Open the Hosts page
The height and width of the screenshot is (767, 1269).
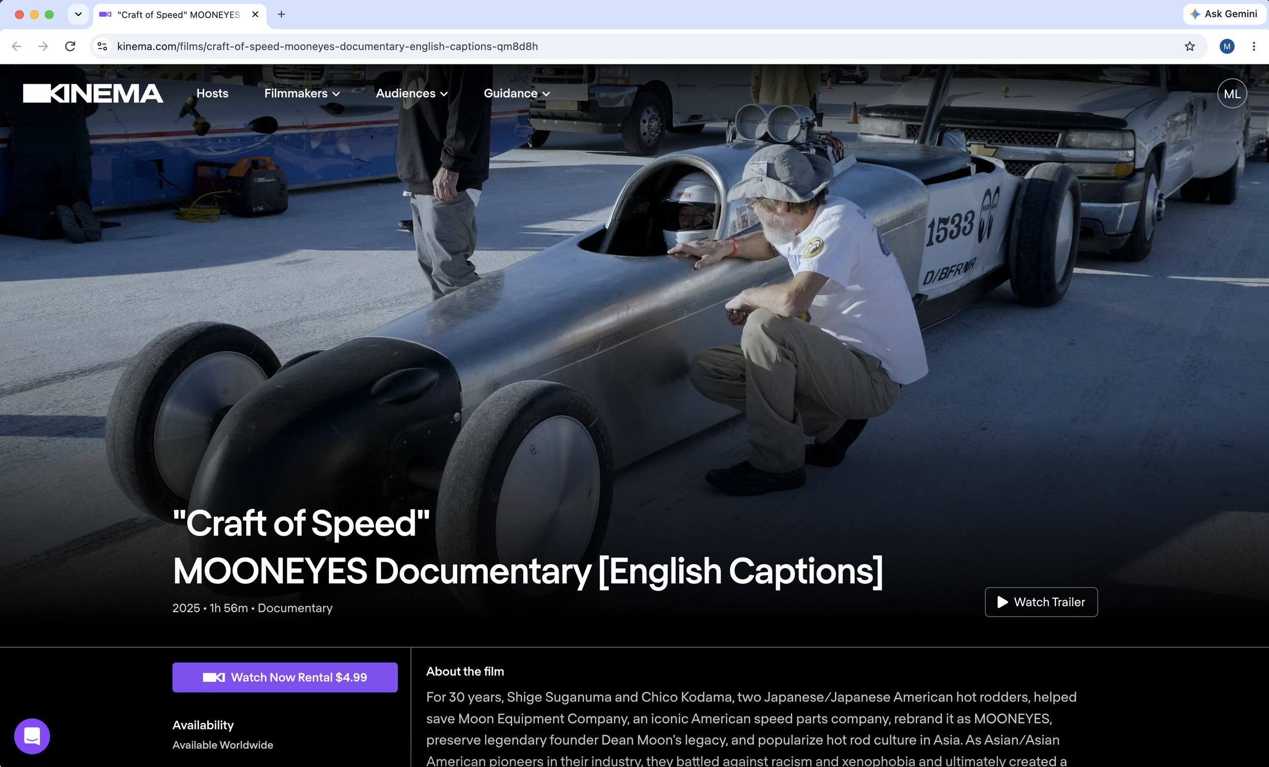coord(212,93)
